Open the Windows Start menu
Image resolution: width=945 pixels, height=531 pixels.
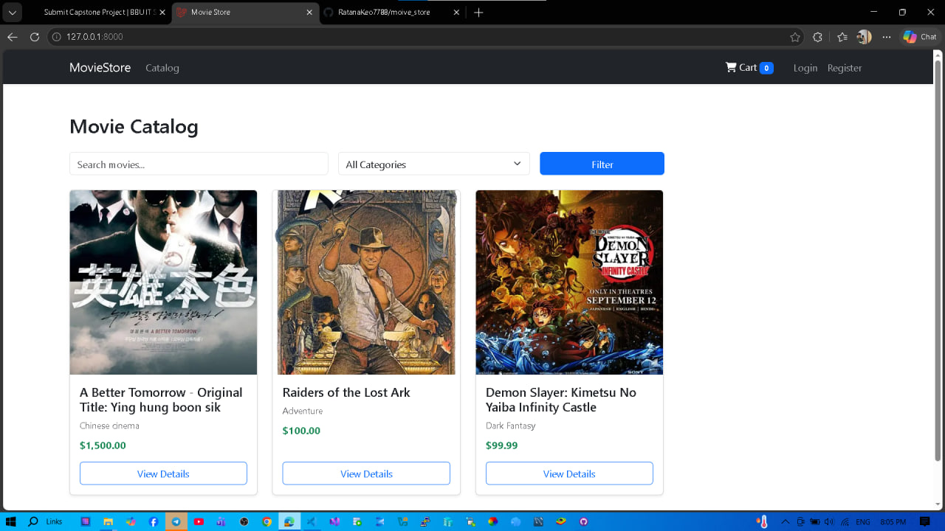click(11, 521)
